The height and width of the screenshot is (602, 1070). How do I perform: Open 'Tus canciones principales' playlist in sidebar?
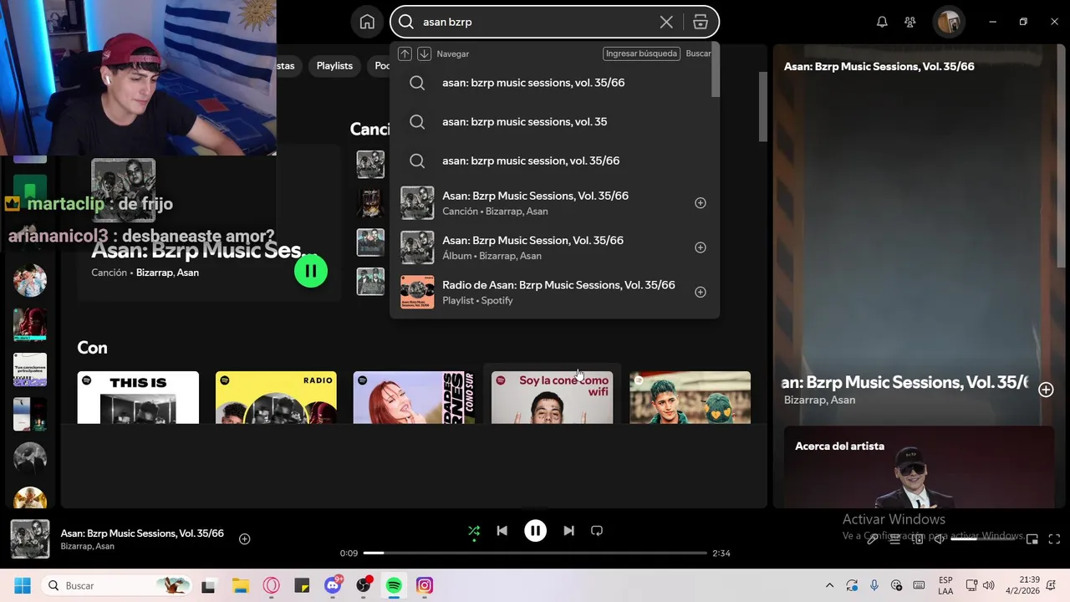point(30,370)
